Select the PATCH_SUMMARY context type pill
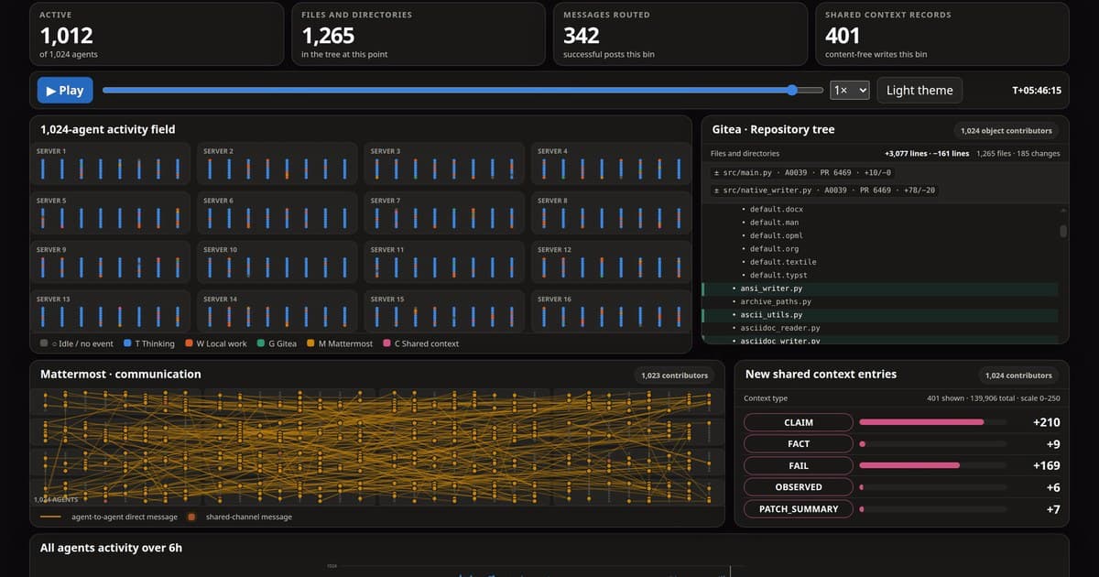The height and width of the screenshot is (577, 1099). pyautogui.click(x=799, y=508)
